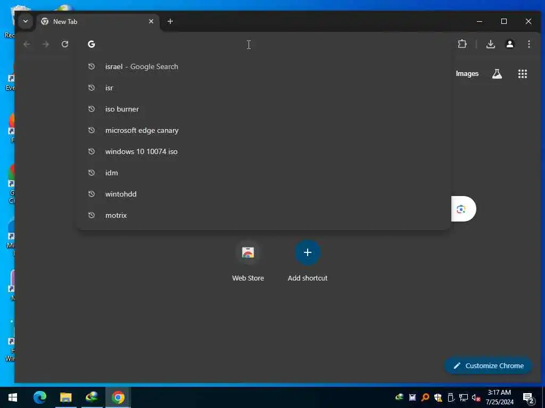Click Safely Remove Hardware USB tray icon

click(x=451, y=397)
